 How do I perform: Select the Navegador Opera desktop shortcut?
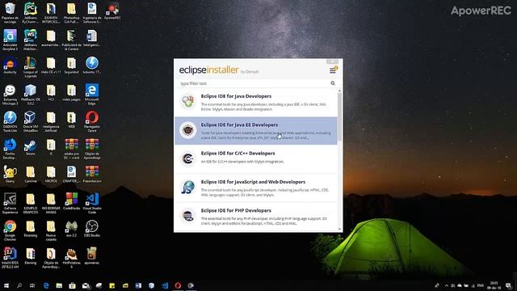tap(92, 121)
